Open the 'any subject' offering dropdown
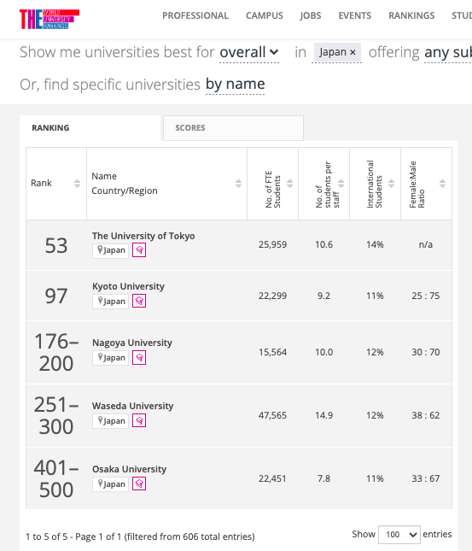The height and width of the screenshot is (551, 472). [448, 52]
